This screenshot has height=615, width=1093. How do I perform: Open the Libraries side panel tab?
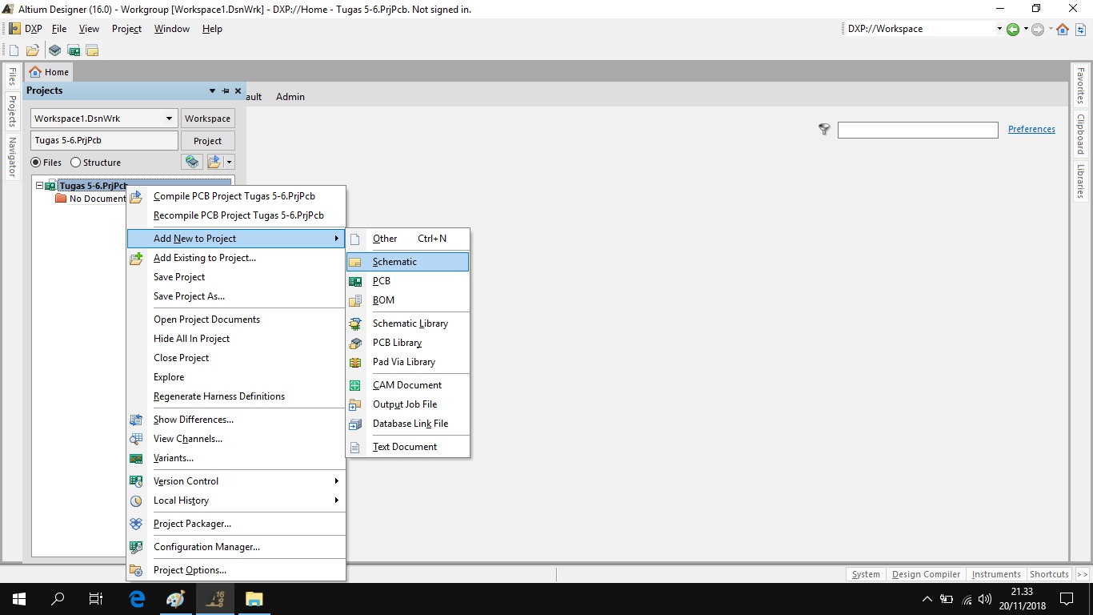pos(1079,182)
